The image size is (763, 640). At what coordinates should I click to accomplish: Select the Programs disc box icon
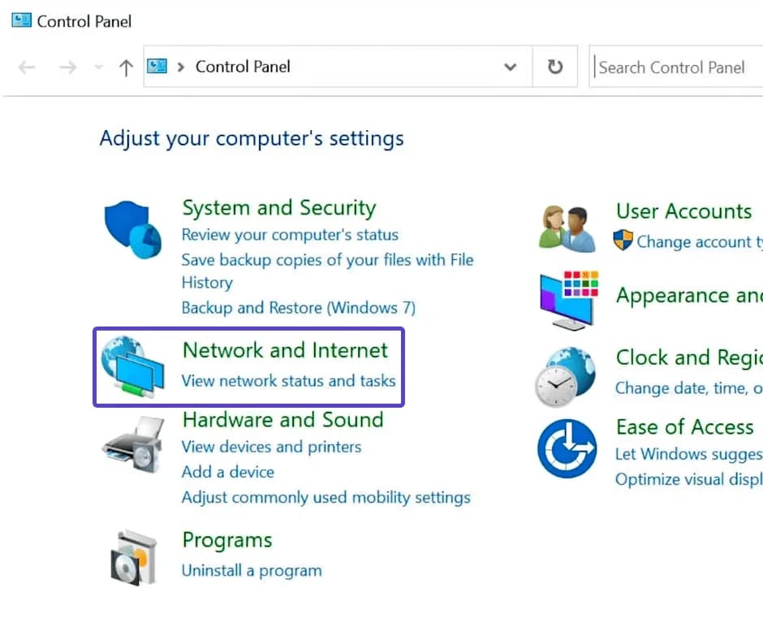coord(133,557)
